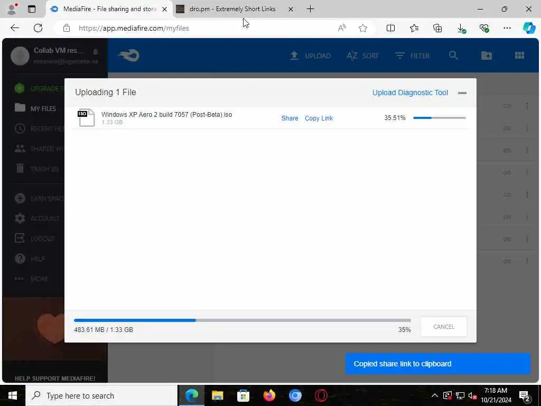Open Edge Settings and more menu
This screenshot has height=406, width=541.
tap(507, 28)
